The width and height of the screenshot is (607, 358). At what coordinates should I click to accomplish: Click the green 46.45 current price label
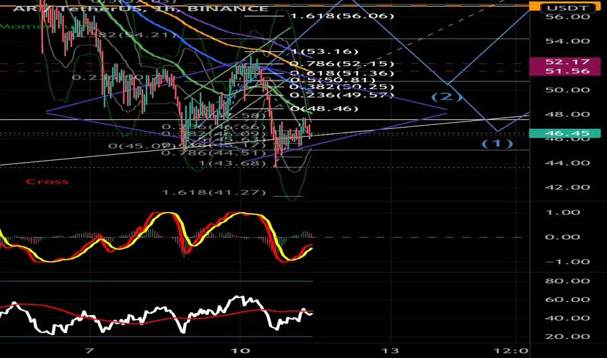pos(565,133)
